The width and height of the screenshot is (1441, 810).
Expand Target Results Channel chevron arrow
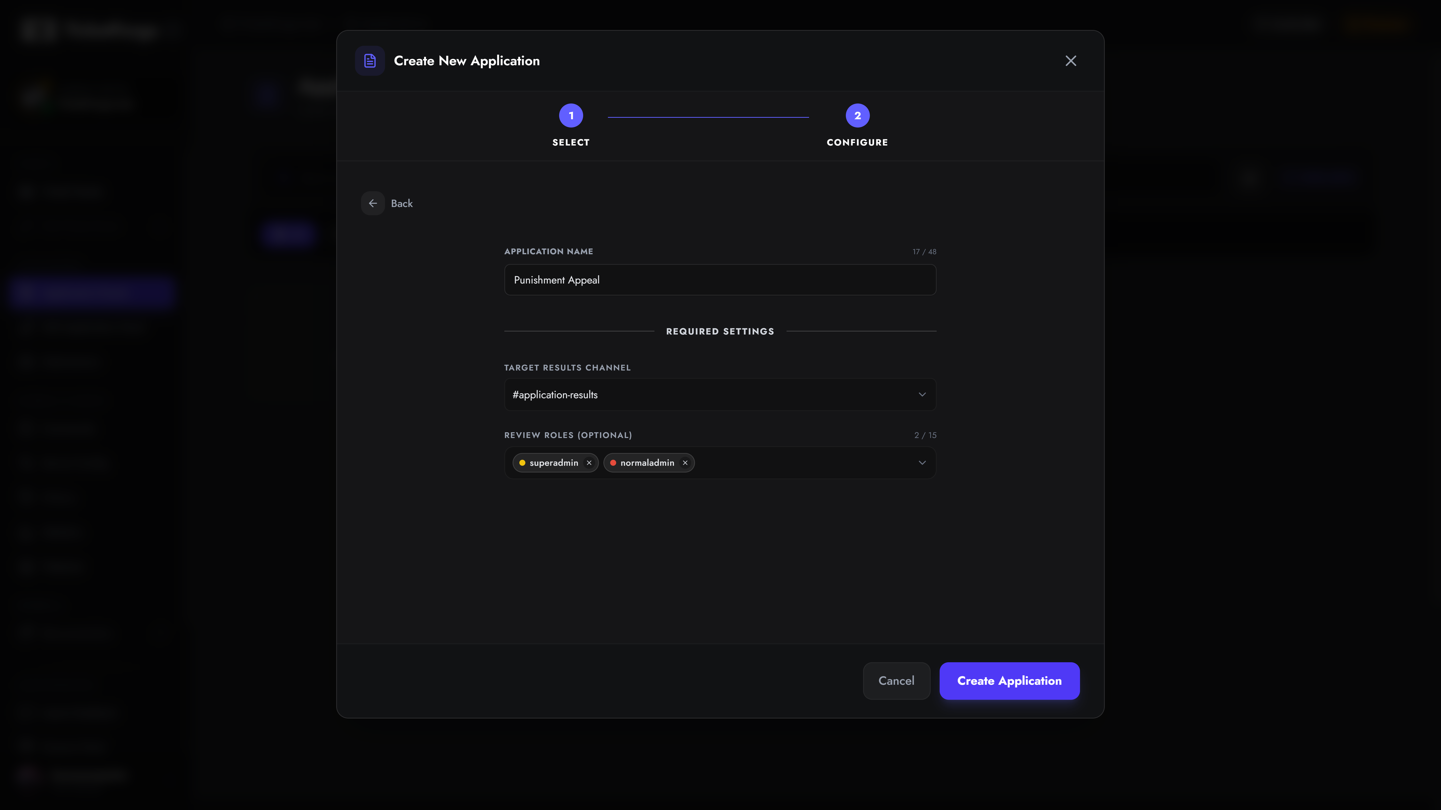click(922, 395)
